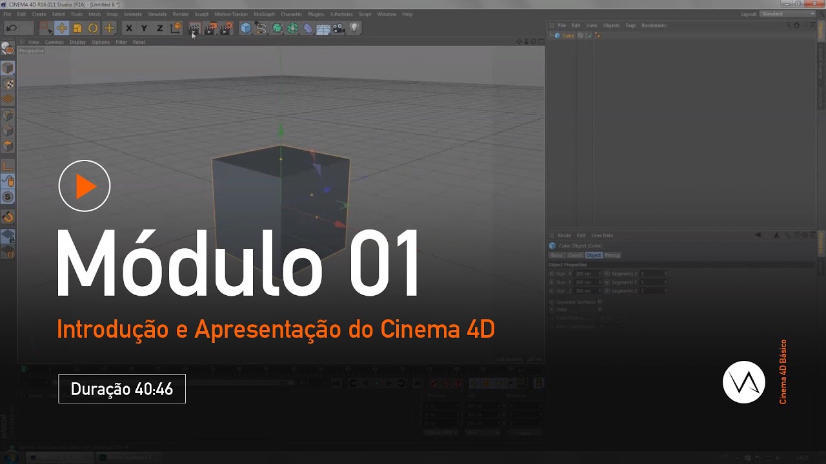Open the Deformer bend object icon

pos(308,28)
